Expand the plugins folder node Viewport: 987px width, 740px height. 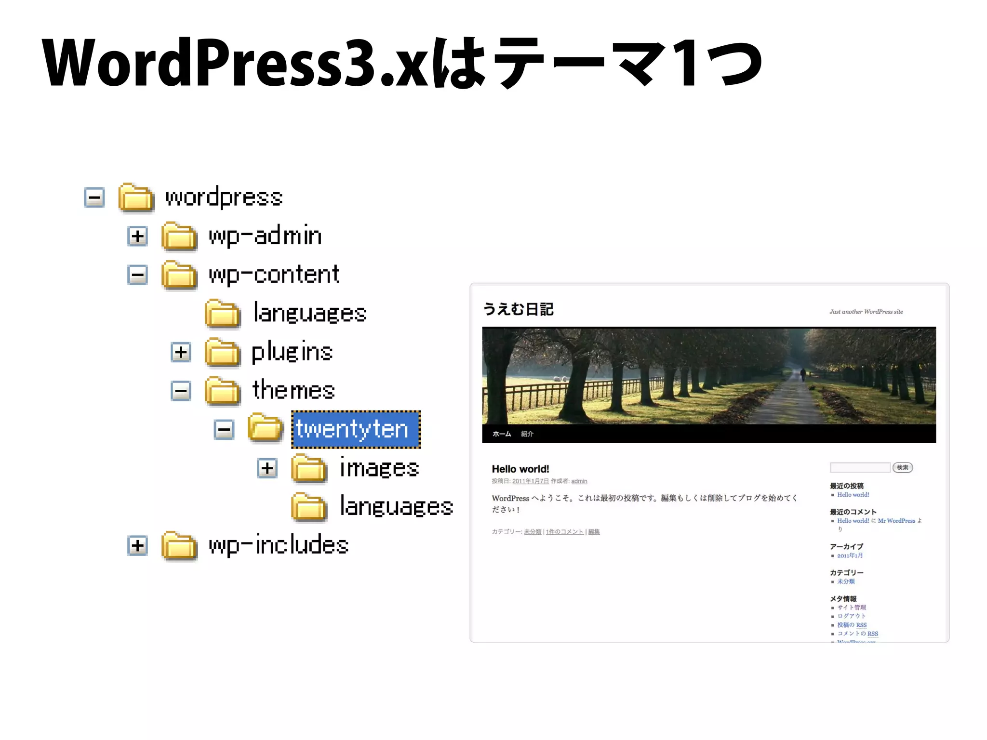coord(181,352)
